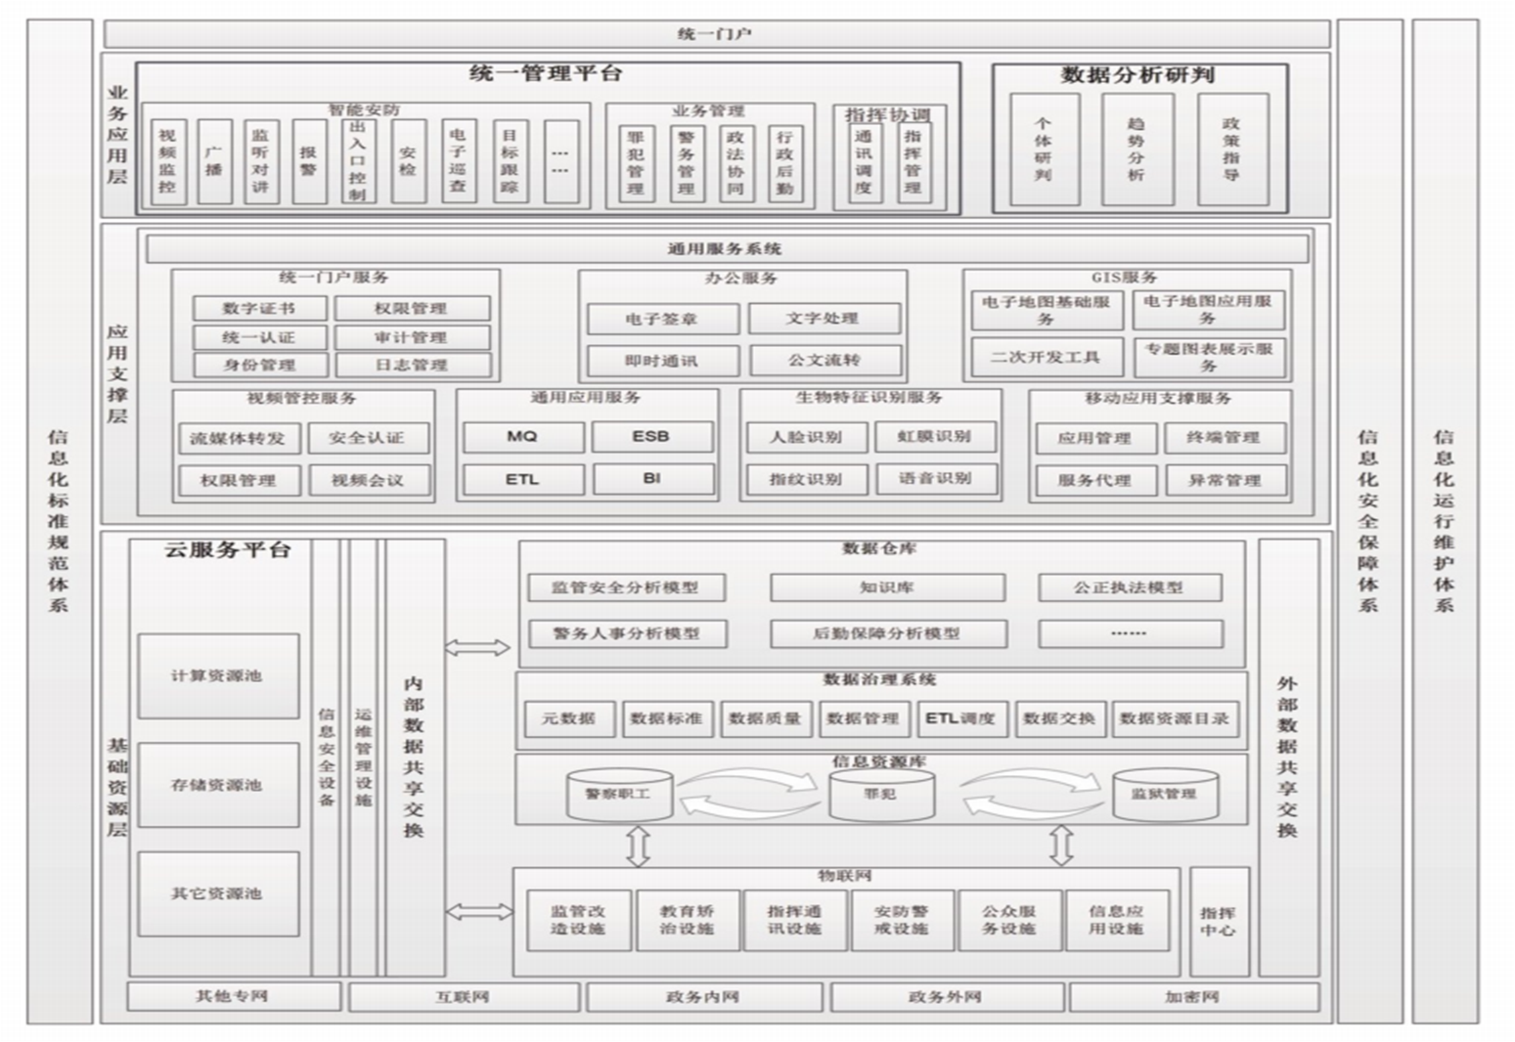Click the double arrow left of 物联网
The image size is (1515, 1042).
[478, 912]
